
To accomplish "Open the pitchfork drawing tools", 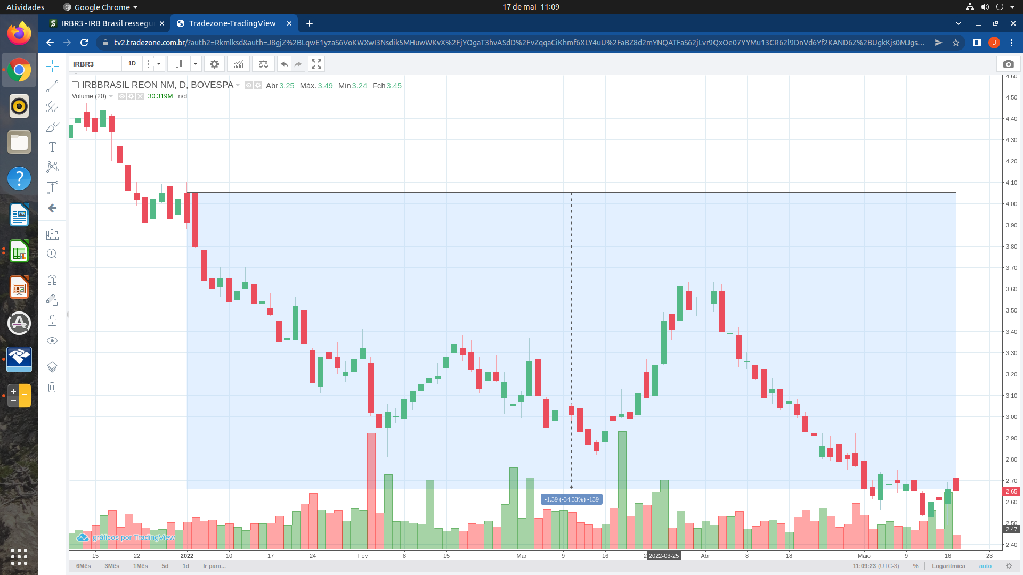I will pos(52,106).
